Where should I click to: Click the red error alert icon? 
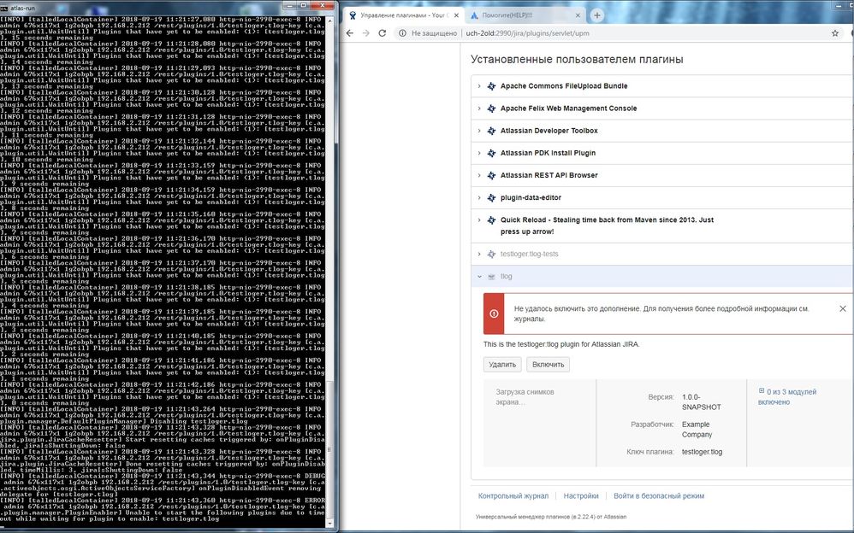(494, 313)
